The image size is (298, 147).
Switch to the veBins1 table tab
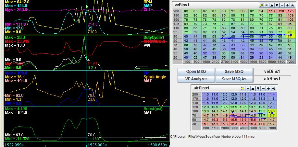click(272, 72)
